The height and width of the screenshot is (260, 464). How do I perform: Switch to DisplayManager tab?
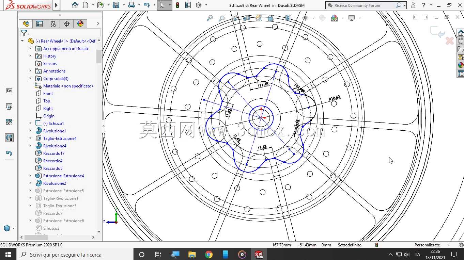[80, 23]
